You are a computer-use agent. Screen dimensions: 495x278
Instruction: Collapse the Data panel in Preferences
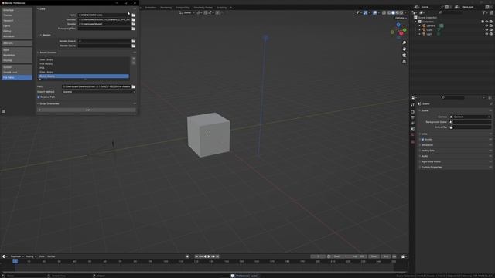pyautogui.click(x=42, y=8)
